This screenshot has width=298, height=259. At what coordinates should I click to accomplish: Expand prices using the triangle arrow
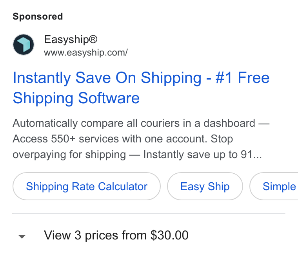click(x=22, y=236)
